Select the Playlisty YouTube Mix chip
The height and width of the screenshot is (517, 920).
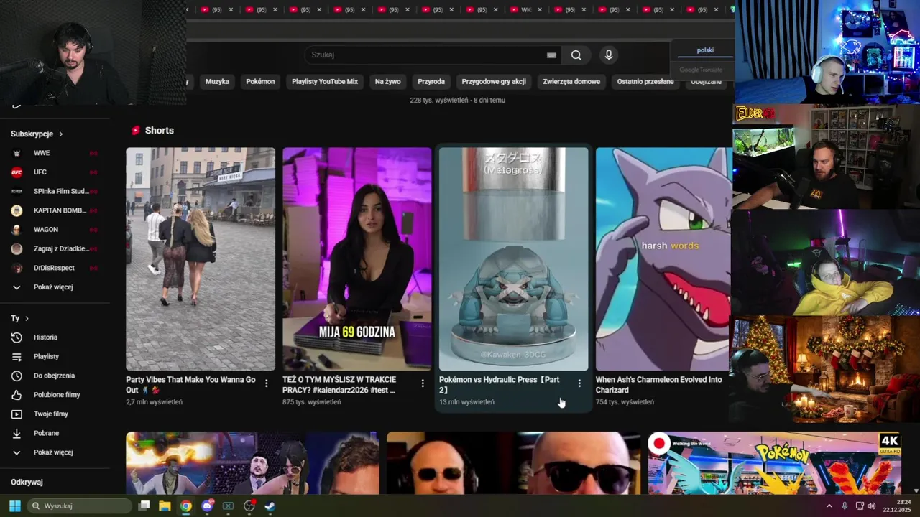click(325, 82)
